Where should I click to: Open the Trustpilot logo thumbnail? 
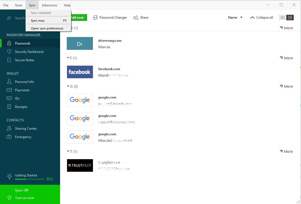click(x=80, y=165)
